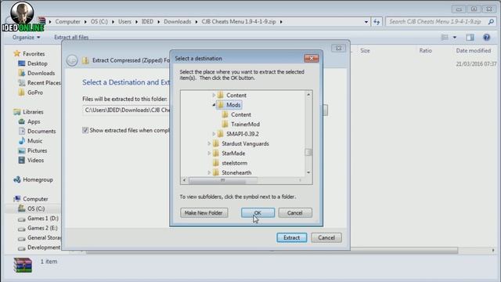Image resolution: width=501 pixels, height=282 pixels.
Task: Click OK in Select a destination dialog
Action: coord(258,212)
